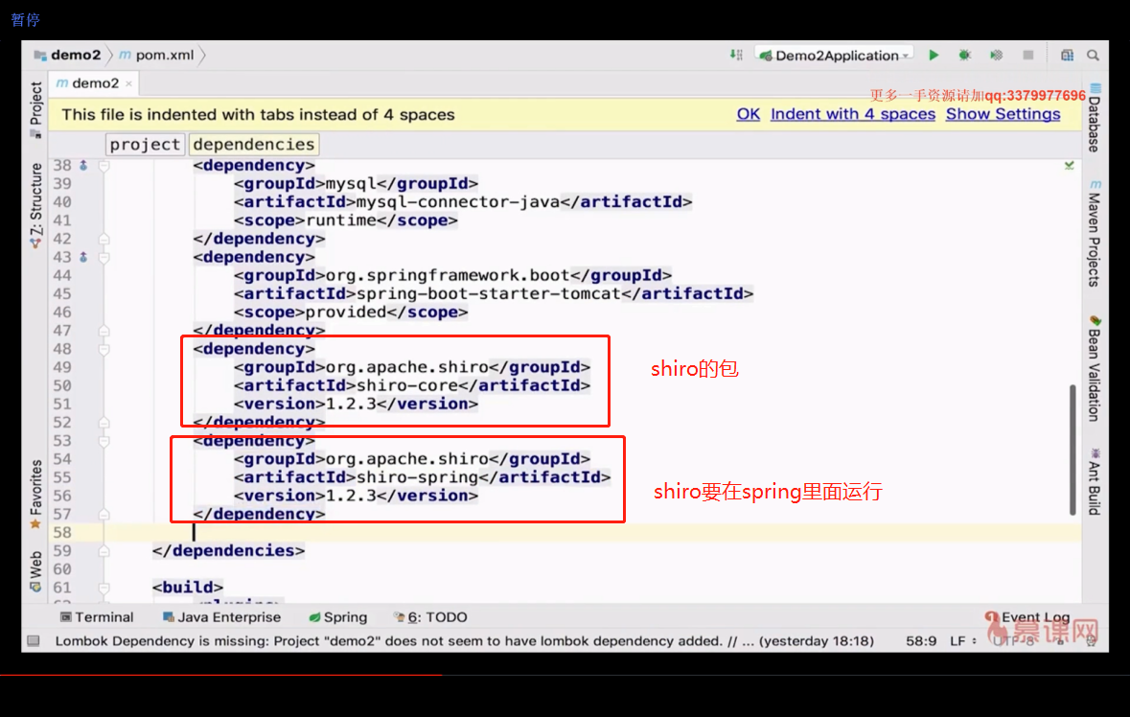
Task: Click cursor position 58:9 in status bar
Action: pyautogui.click(x=921, y=640)
